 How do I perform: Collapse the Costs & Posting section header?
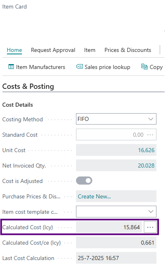[28, 86]
